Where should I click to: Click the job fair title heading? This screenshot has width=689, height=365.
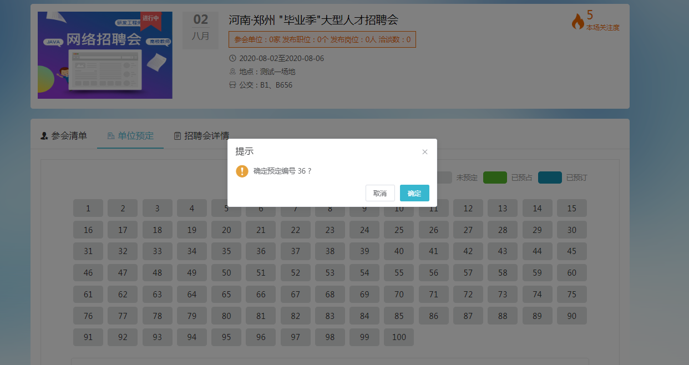[313, 21]
